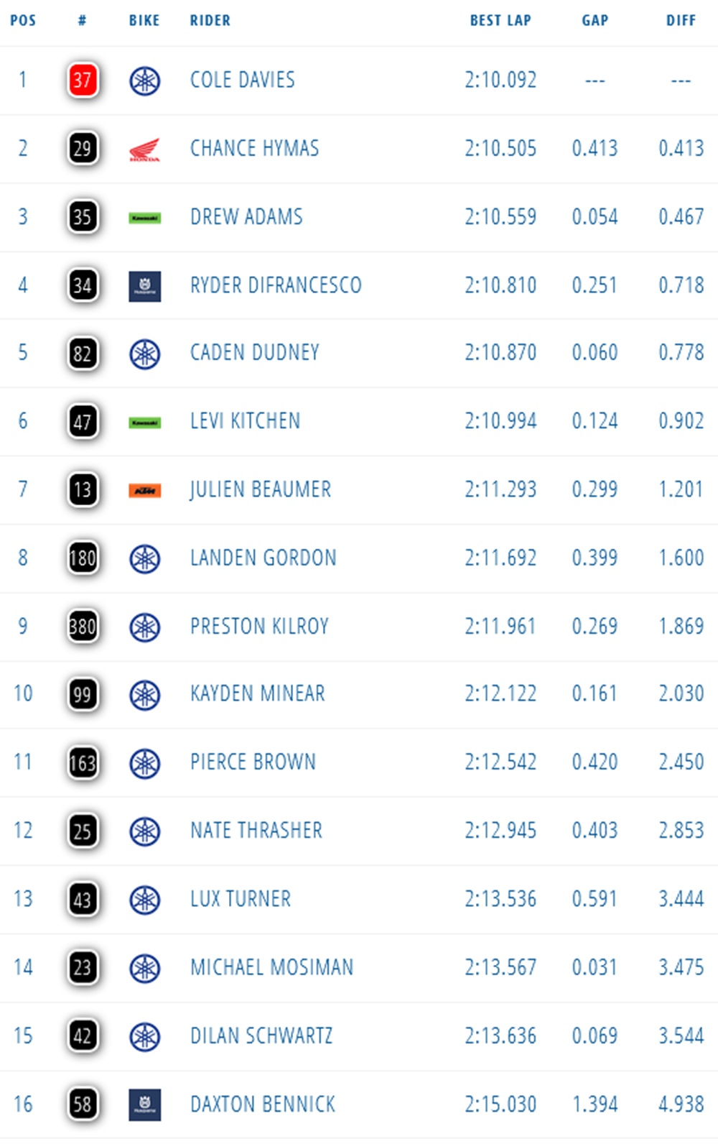The image size is (718, 1144).
Task: Select Kayden Minear's best lap 2:12.122
Action: 500,693
